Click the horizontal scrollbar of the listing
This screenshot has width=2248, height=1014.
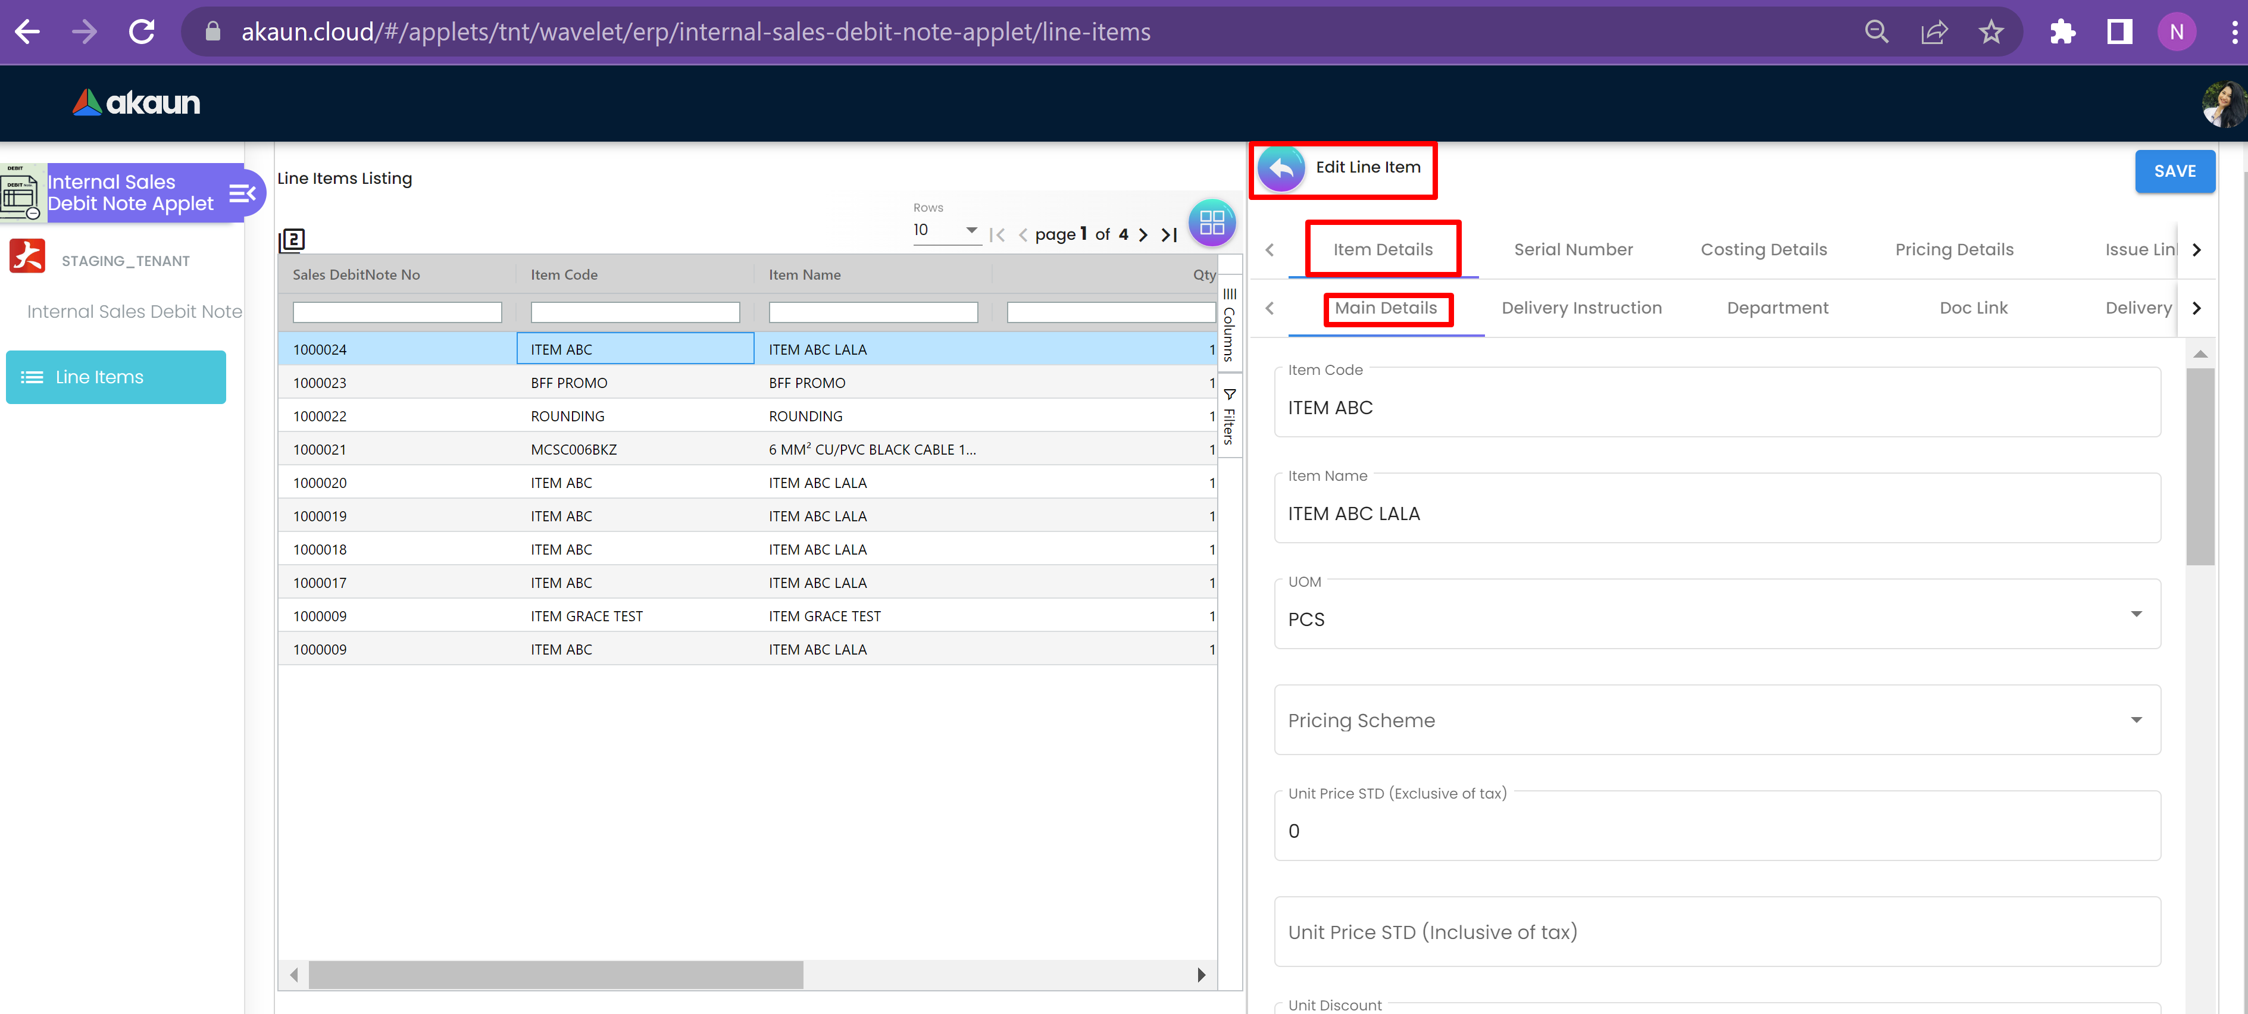tap(556, 975)
